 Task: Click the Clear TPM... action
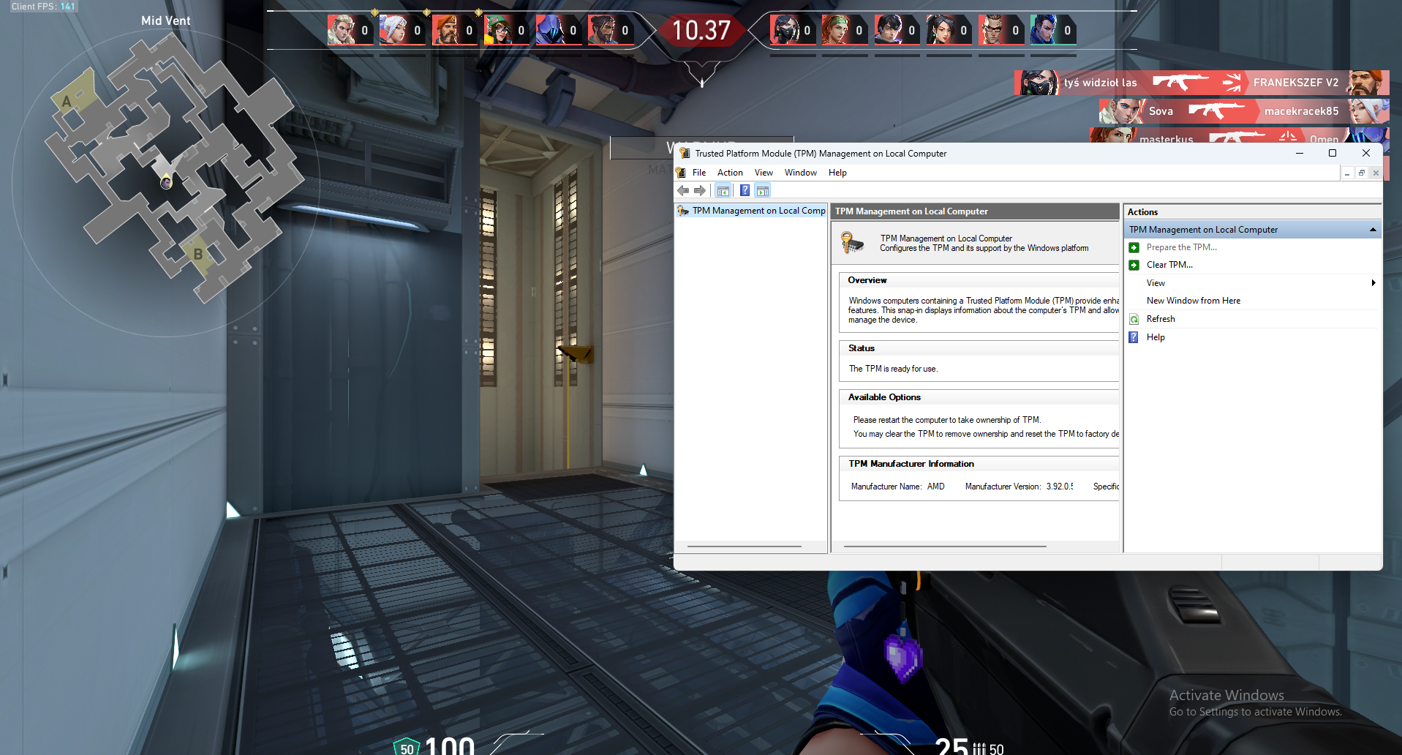point(1169,265)
